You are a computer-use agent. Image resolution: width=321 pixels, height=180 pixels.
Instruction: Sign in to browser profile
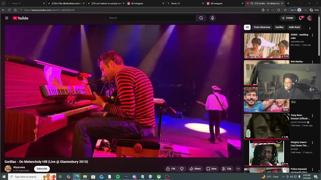(x=296, y=10)
